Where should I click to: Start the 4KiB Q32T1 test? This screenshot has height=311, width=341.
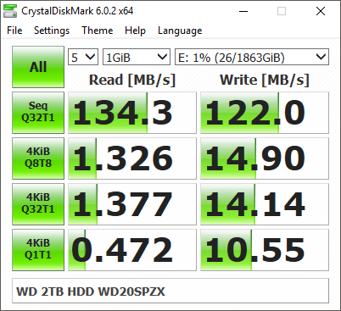(x=38, y=204)
